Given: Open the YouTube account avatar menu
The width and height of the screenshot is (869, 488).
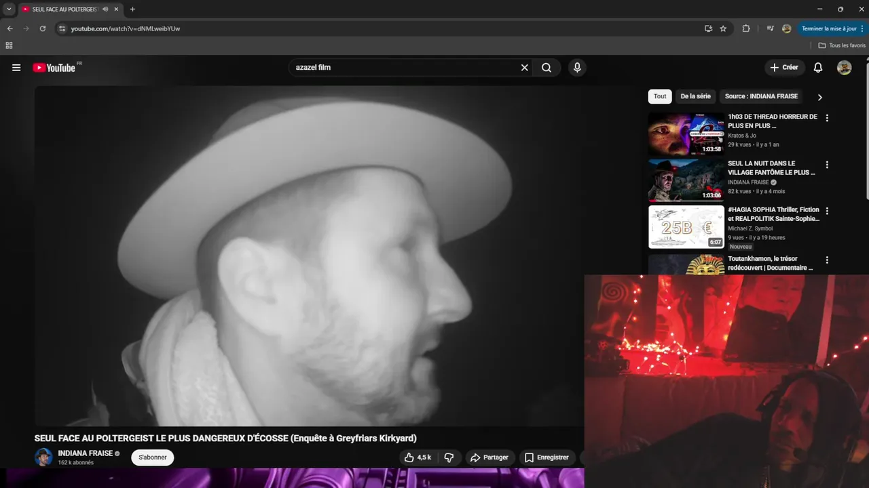Looking at the screenshot, I should click(844, 68).
